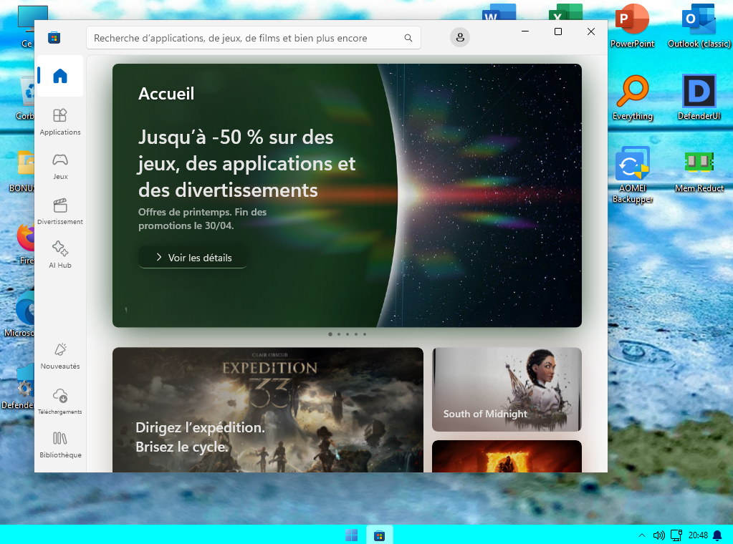The height and width of the screenshot is (544, 733).
Task: Open the user account profile icon
Action: [460, 37]
